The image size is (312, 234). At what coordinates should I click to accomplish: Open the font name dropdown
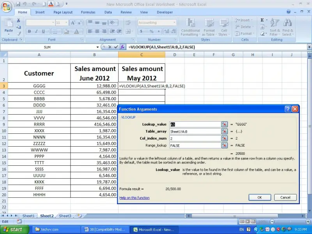tap(53, 23)
